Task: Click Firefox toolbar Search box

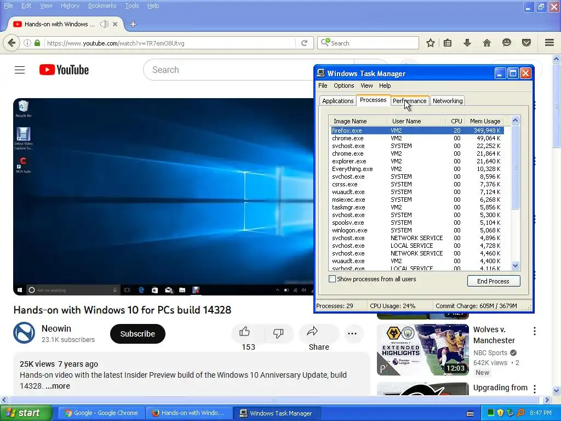Action: [368, 43]
